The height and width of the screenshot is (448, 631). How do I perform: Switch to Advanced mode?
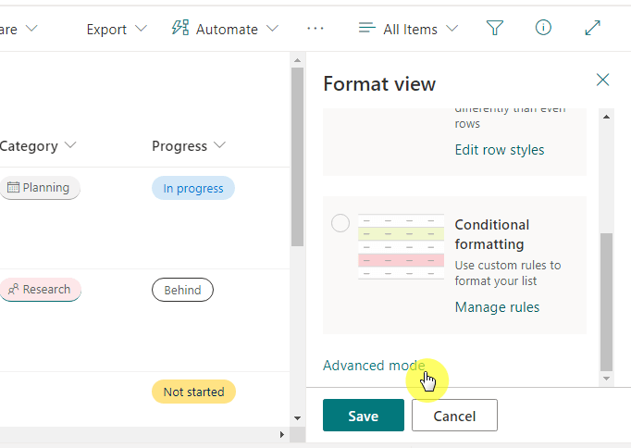pos(374,366)
